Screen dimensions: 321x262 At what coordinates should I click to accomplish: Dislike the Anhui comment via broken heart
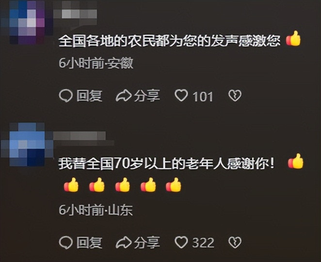point(235,95)
